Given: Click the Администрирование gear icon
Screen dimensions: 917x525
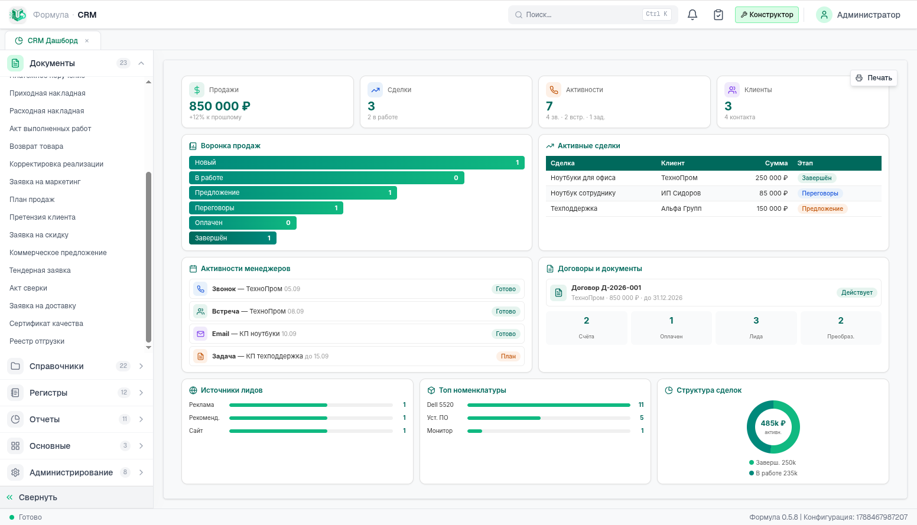Looking at the screenshot, I should tap(15, 472).
